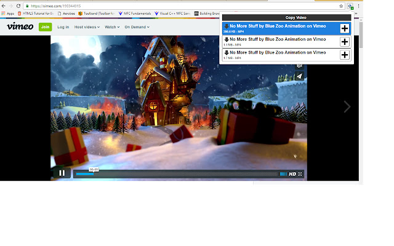Click the Log in link

point(63,27)
